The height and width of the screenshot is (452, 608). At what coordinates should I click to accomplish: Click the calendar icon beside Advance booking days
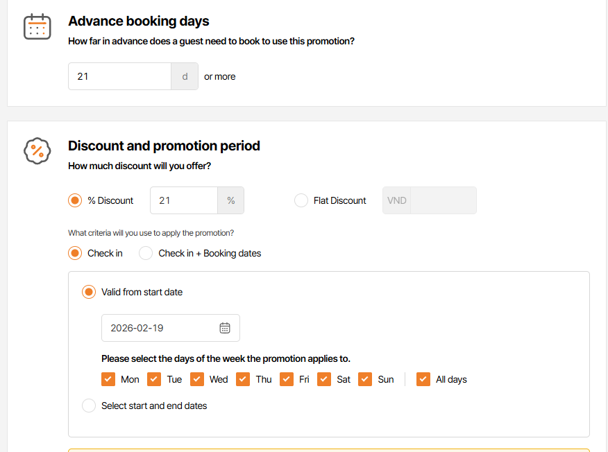tap(37, 26)
